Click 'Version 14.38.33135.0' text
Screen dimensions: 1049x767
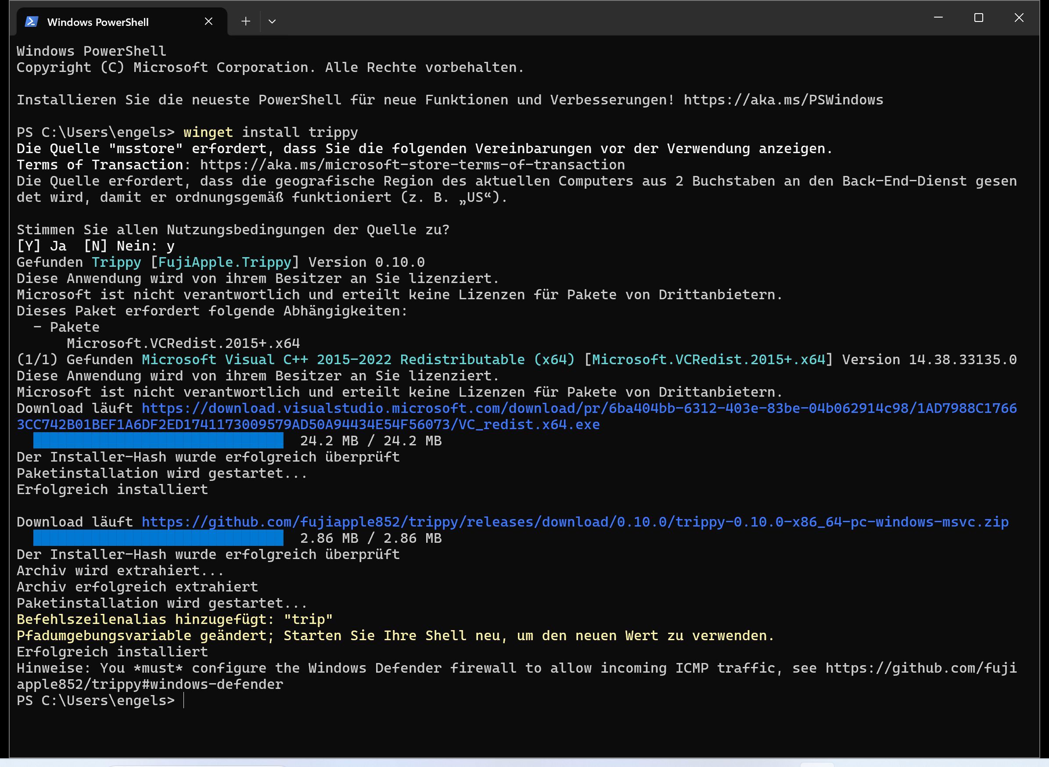point(930,360)
